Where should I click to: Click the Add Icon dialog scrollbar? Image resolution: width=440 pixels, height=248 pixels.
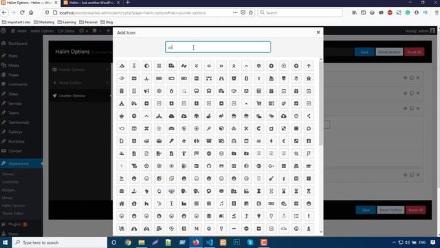pyautogui.click(x=321, y=104)
